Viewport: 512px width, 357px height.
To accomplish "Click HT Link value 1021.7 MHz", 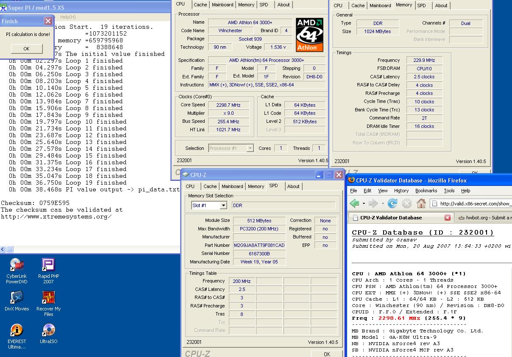I will (x=228, y=130).
